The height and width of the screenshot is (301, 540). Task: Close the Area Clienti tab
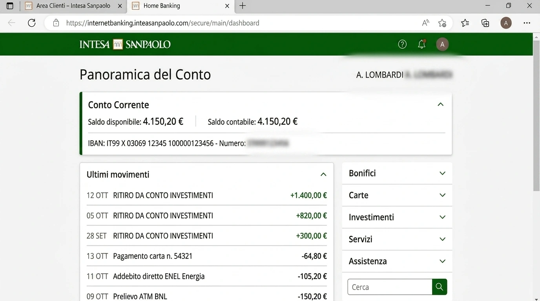click(120, 6)
